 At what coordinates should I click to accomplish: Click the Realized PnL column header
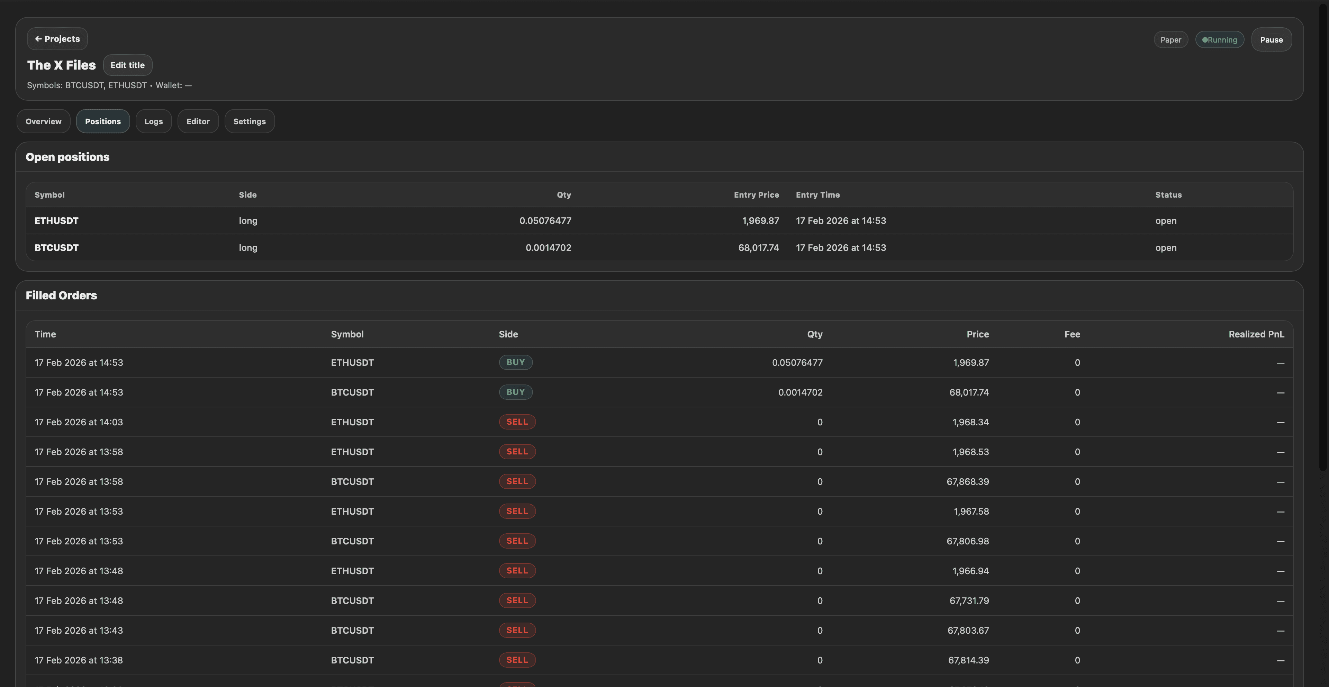(x=1256, y=334)
